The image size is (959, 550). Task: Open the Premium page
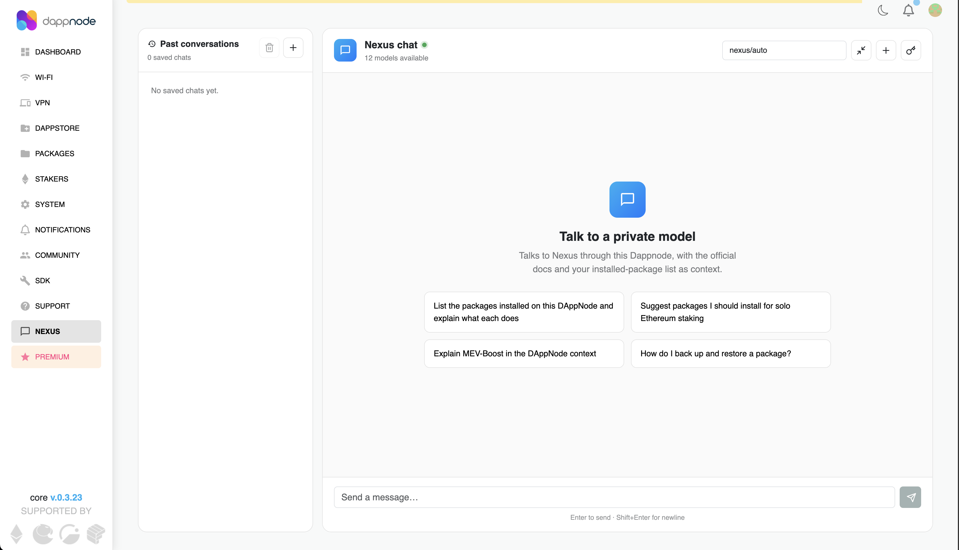56,357
